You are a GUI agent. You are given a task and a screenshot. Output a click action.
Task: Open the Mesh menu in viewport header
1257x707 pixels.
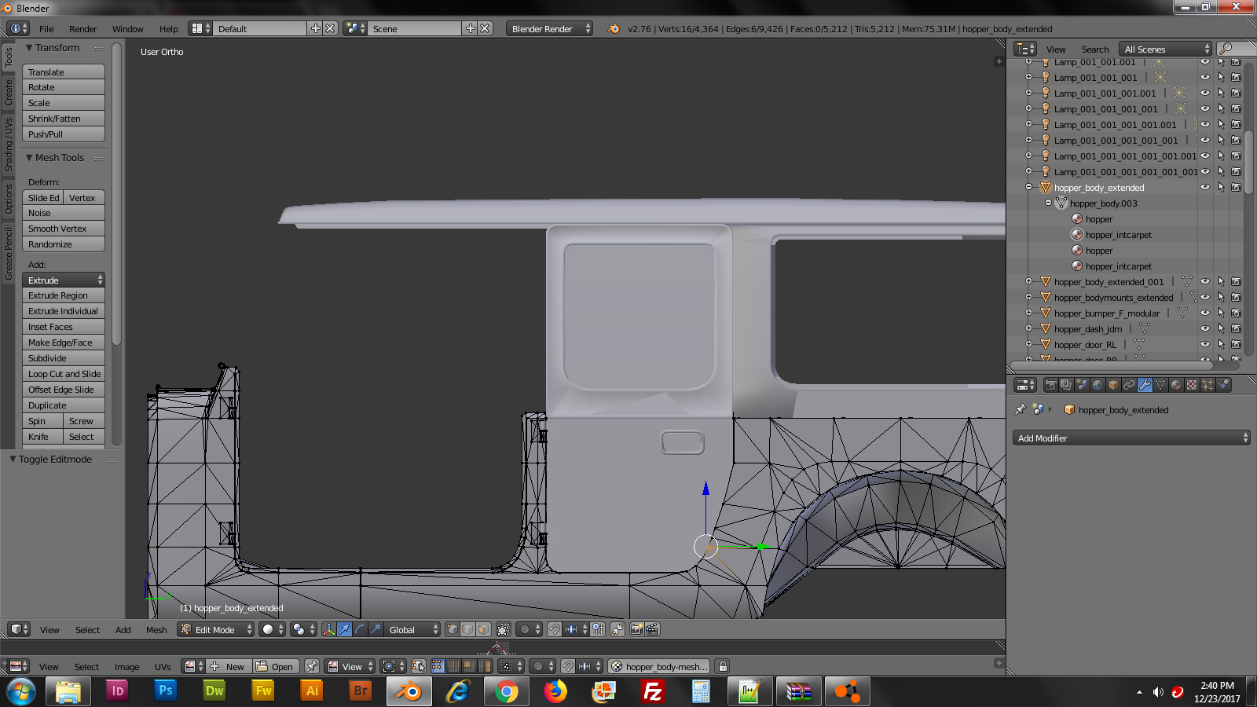point(156,629)
